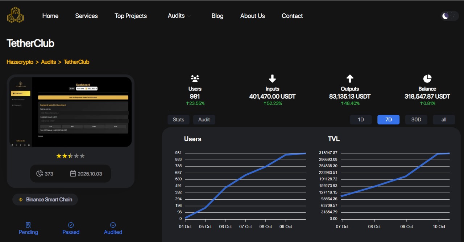This screenshot has height=242, width=464.
Task: Click the Passed checkmark icon
Action: (x=71, y=225)
